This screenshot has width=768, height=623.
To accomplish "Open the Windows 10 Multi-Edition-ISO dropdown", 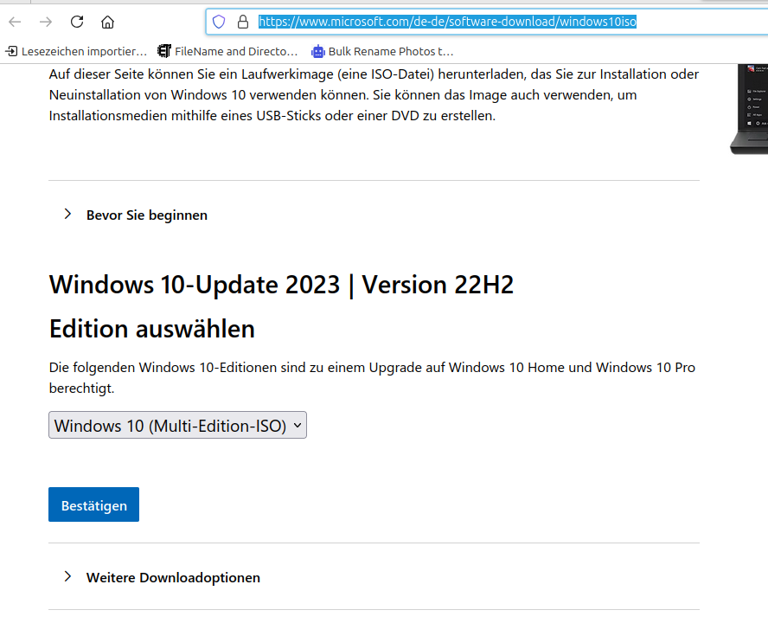I will (x=177, y=425).
